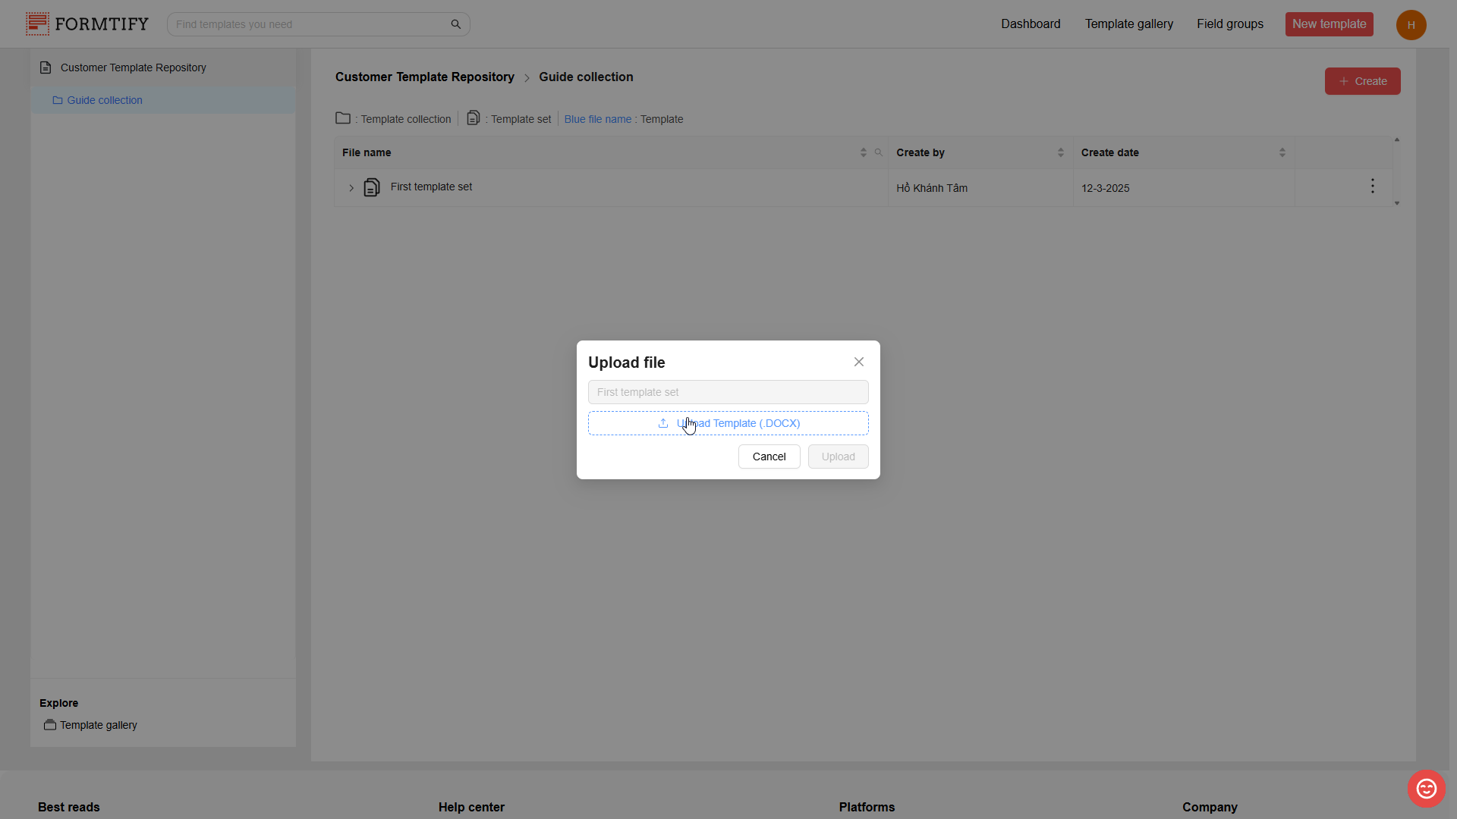1457x819 pixels.
Task: Click the Formtify logo icon
Action: [x=37, y=24]
